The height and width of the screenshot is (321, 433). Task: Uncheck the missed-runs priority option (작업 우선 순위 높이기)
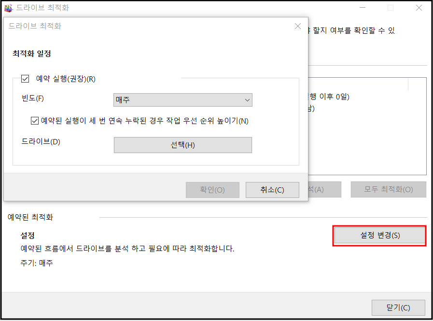tap(34, 121)
